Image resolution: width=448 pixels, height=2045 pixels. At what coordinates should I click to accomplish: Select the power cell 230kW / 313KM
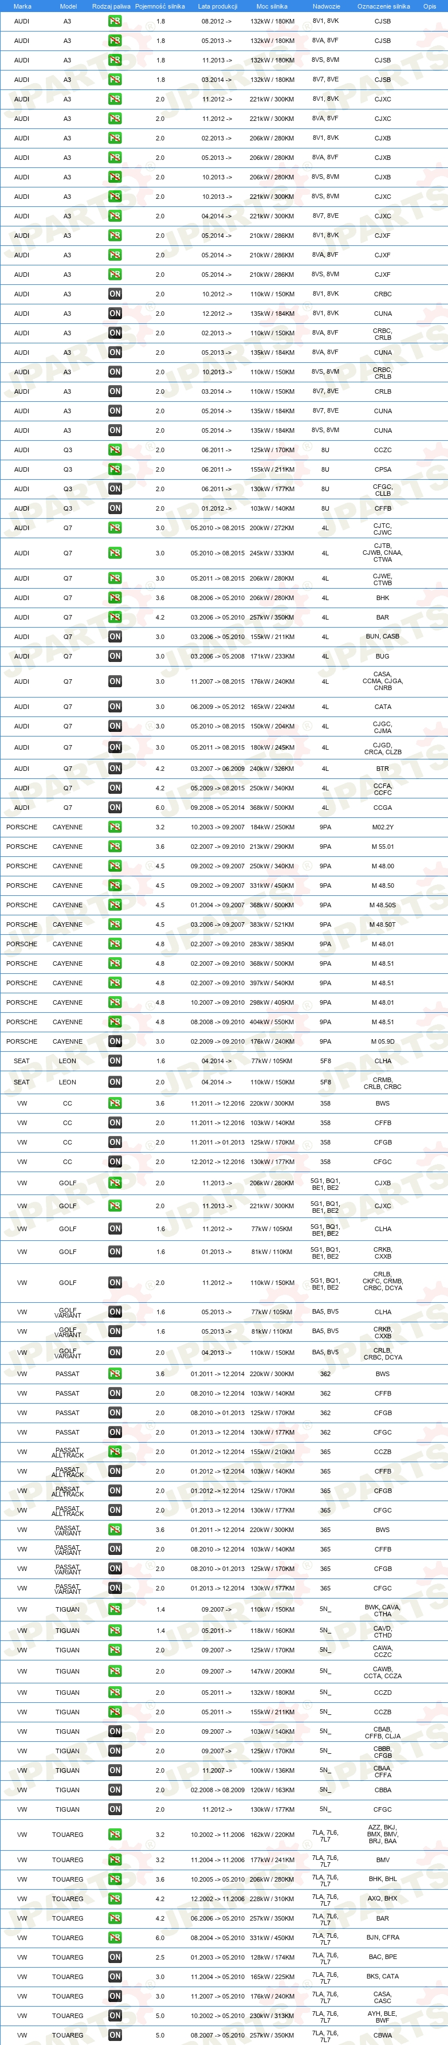coord(272,2016)
